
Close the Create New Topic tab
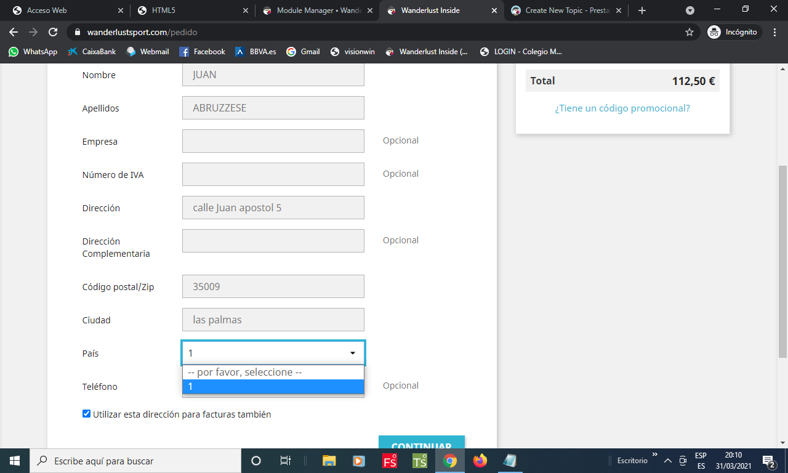[619, 10]
